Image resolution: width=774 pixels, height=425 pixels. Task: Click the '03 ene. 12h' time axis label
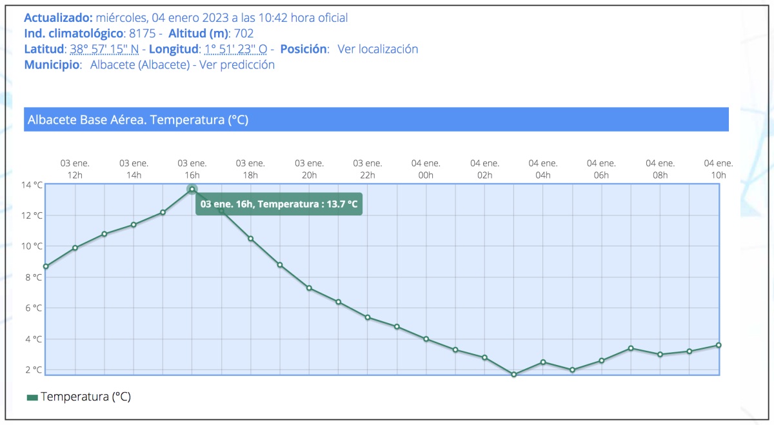click(75, 169)
